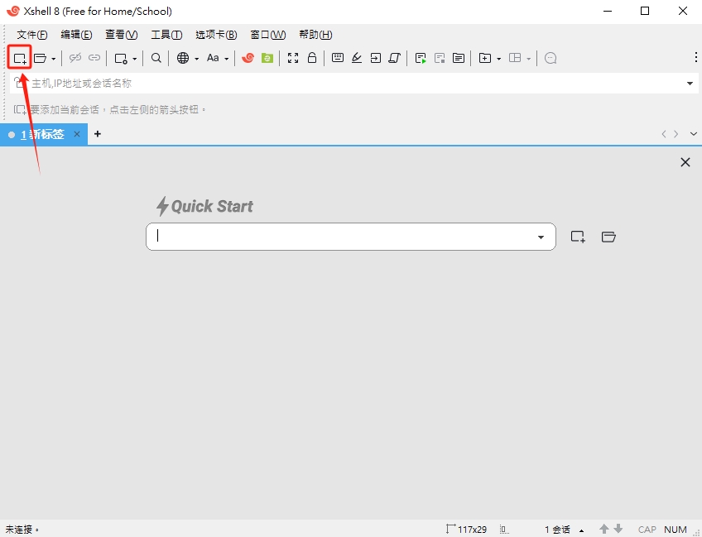Click the script scroll icon
The width and height of the screenshot is (702, 537).
pos(394,58)
